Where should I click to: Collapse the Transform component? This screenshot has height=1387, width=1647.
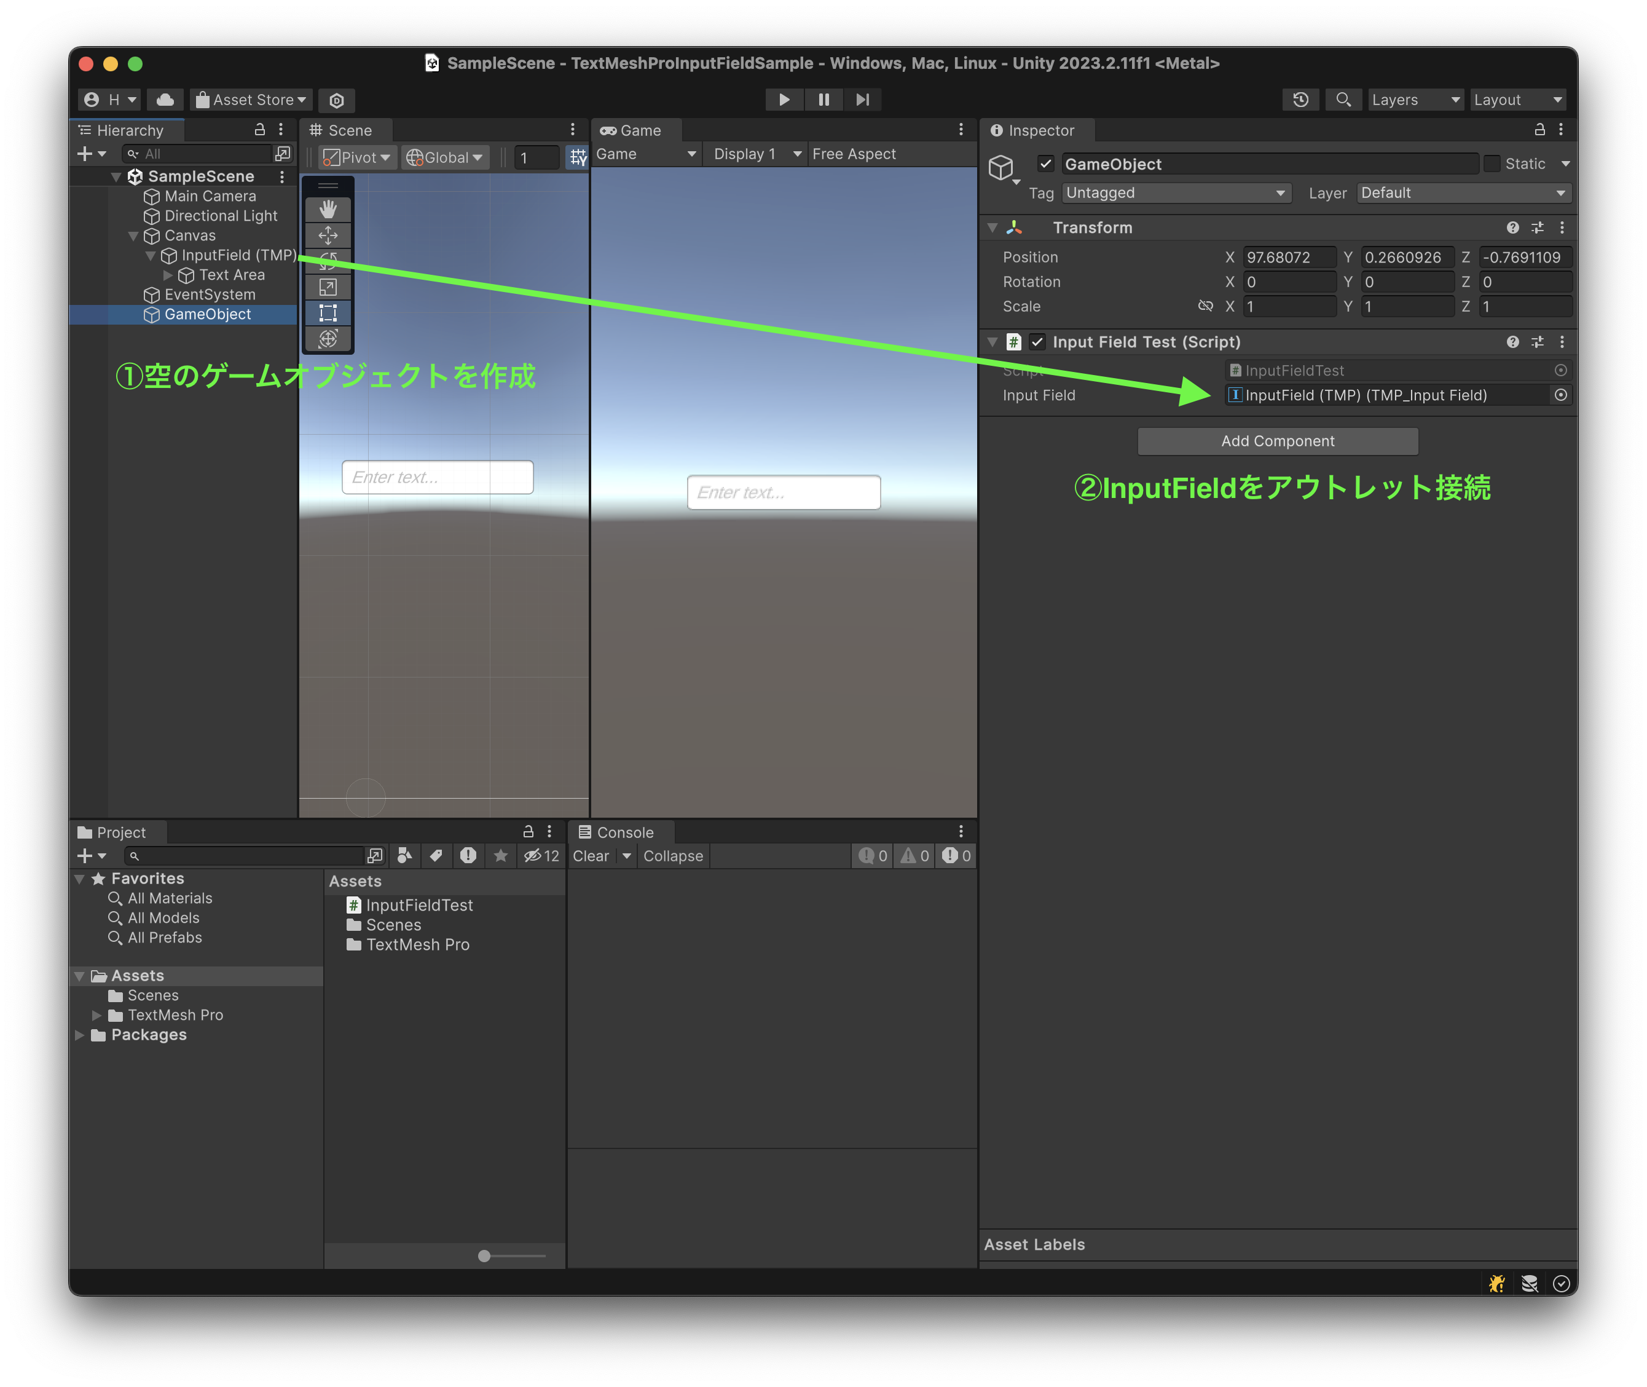[x=993, y=227]
